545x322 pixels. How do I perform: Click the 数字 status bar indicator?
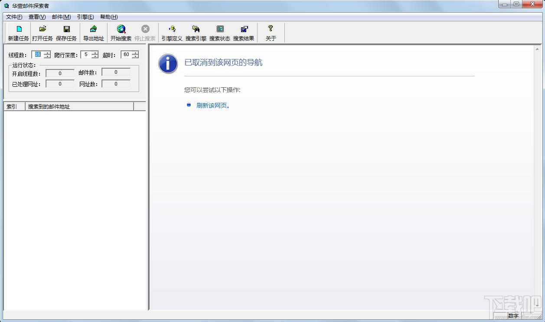click(x=513, y=315)
